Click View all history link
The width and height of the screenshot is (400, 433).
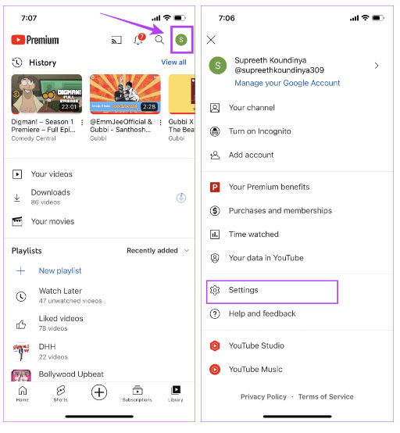click(173, 63)
